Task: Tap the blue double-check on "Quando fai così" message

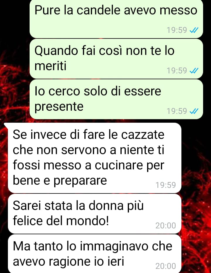Action: tap(194, 71)
